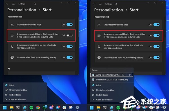Switch off tips recommendations toggle in left screenshot

coord(70,46)
